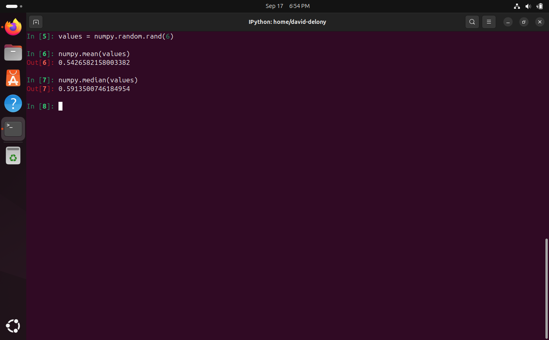Viewport: 549px width, 340px height.
Task: Launch Firefox from the dock
Action: click(13, 27)
